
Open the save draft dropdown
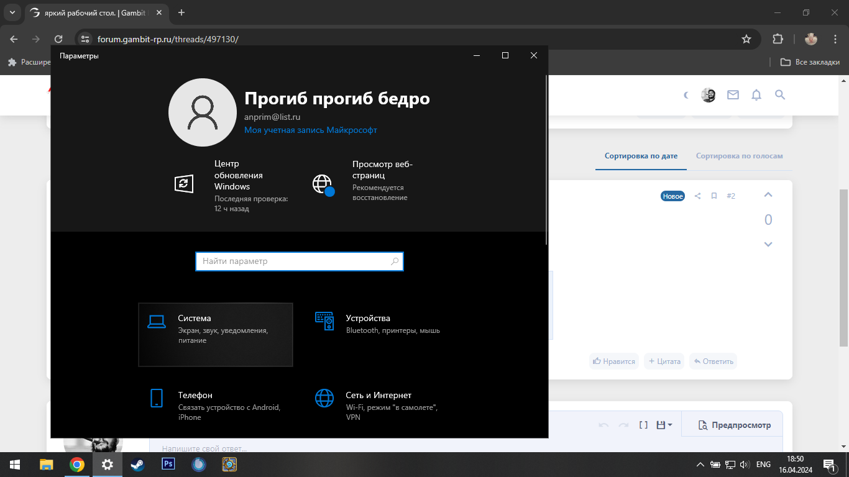coord(664,425)
